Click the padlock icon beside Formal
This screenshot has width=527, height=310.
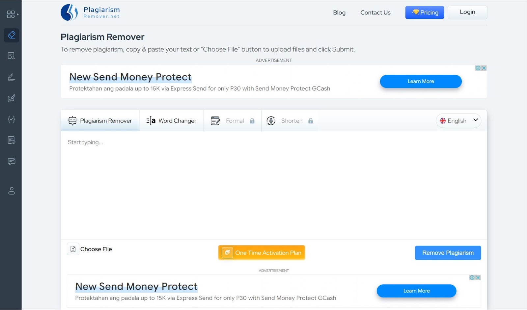pos(252,121)
